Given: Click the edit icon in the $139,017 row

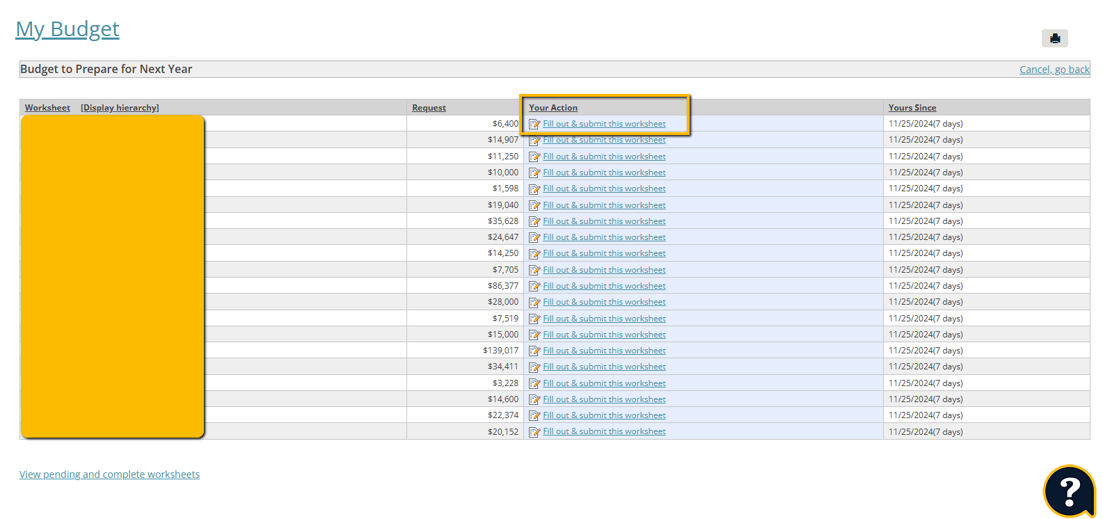Looking at the screenshot, I should [534, 351].
